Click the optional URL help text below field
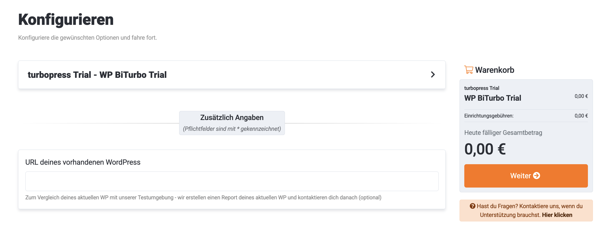The image size is (606, 235). pos(203,198)
